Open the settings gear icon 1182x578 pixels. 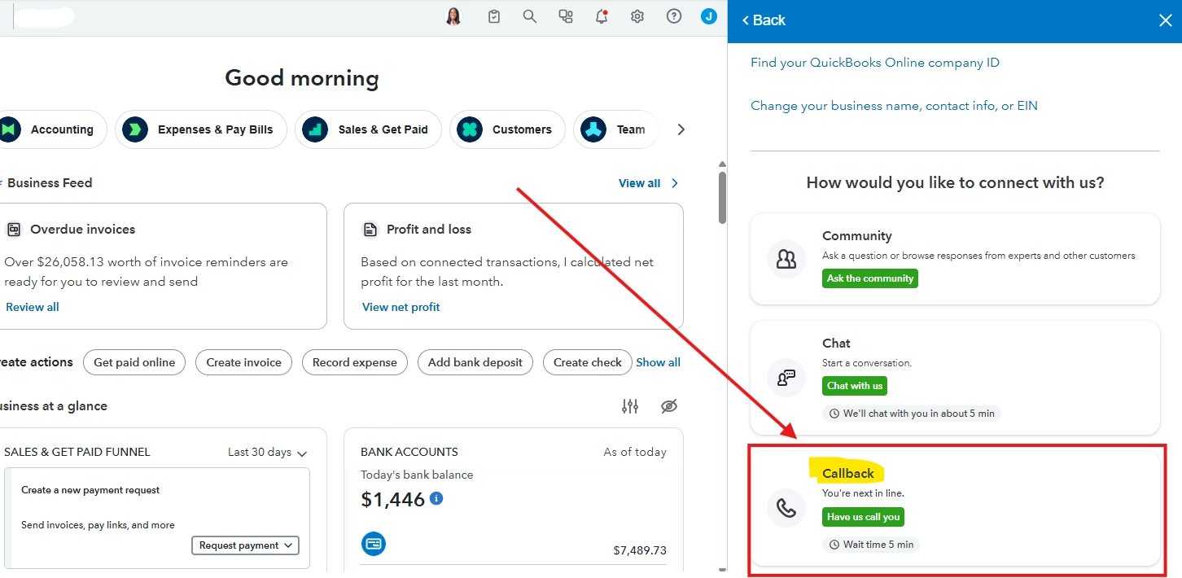637,16
